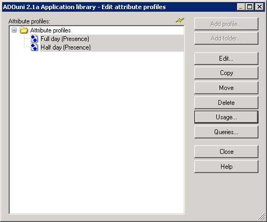
Task: Open the Edit... dialog
Action: point(226,59)
